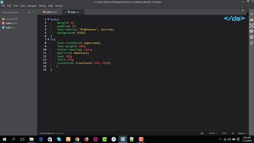Open Action Center notifications icon
This screenshot has width=254, height=143.
(x=238, y=139)
